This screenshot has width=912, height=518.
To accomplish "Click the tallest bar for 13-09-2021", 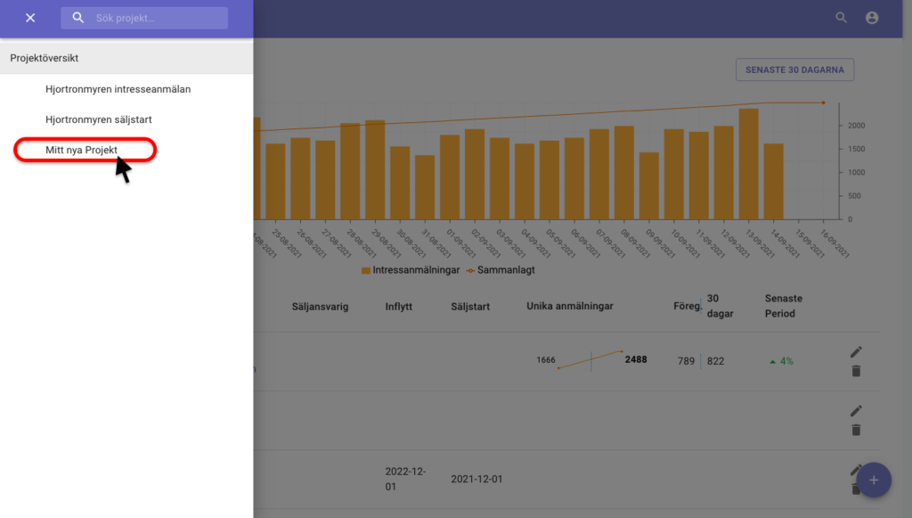I will tap(748, 163).
